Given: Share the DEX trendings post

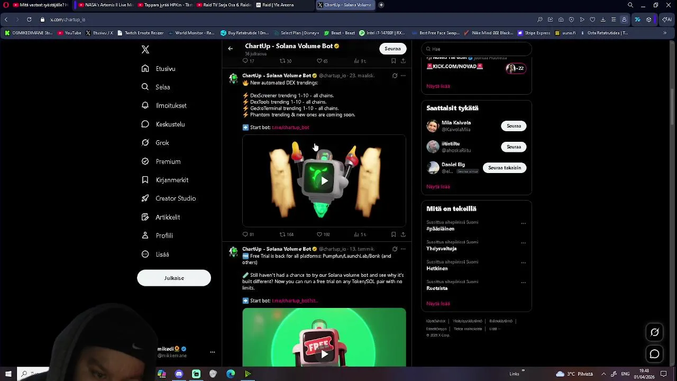Looking at the screenshot, I should [x=403, y=234].
